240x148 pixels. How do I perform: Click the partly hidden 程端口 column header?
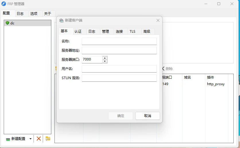(172, 77)
